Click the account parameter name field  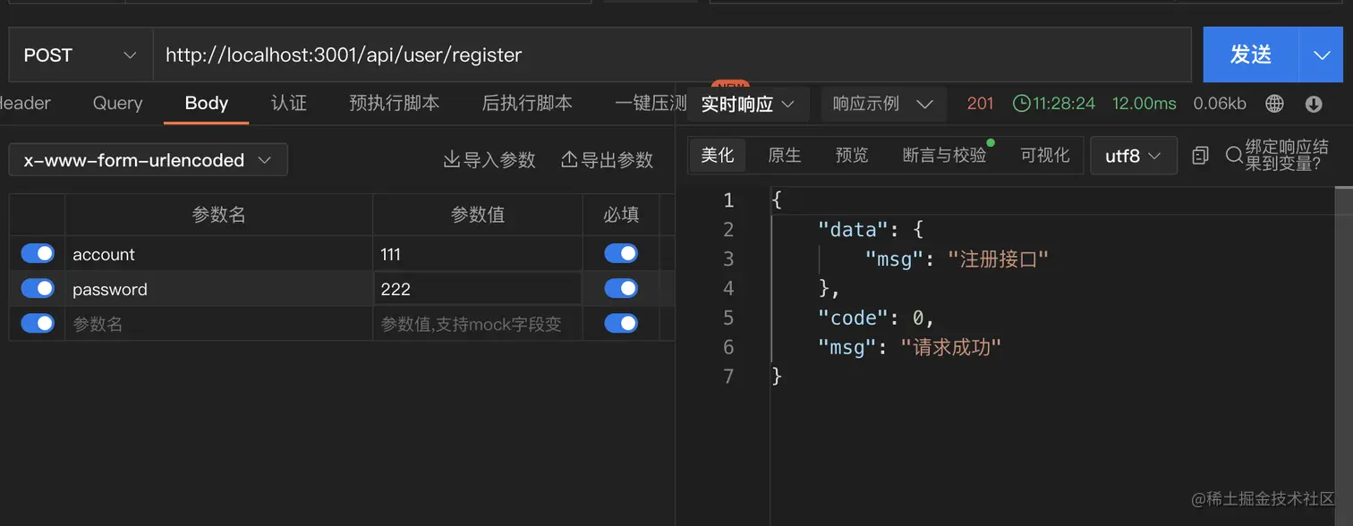pyautogui.click(x=218, y=254)
